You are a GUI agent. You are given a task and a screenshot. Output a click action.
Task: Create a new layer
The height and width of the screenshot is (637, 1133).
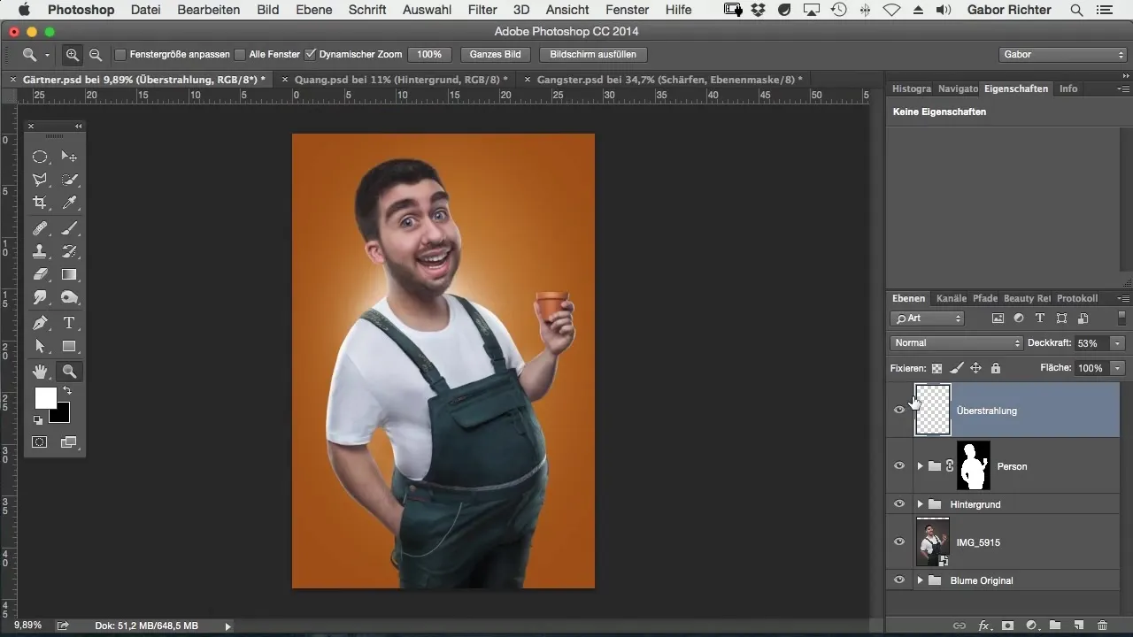pyautogui.click(x=1079, y=625)
